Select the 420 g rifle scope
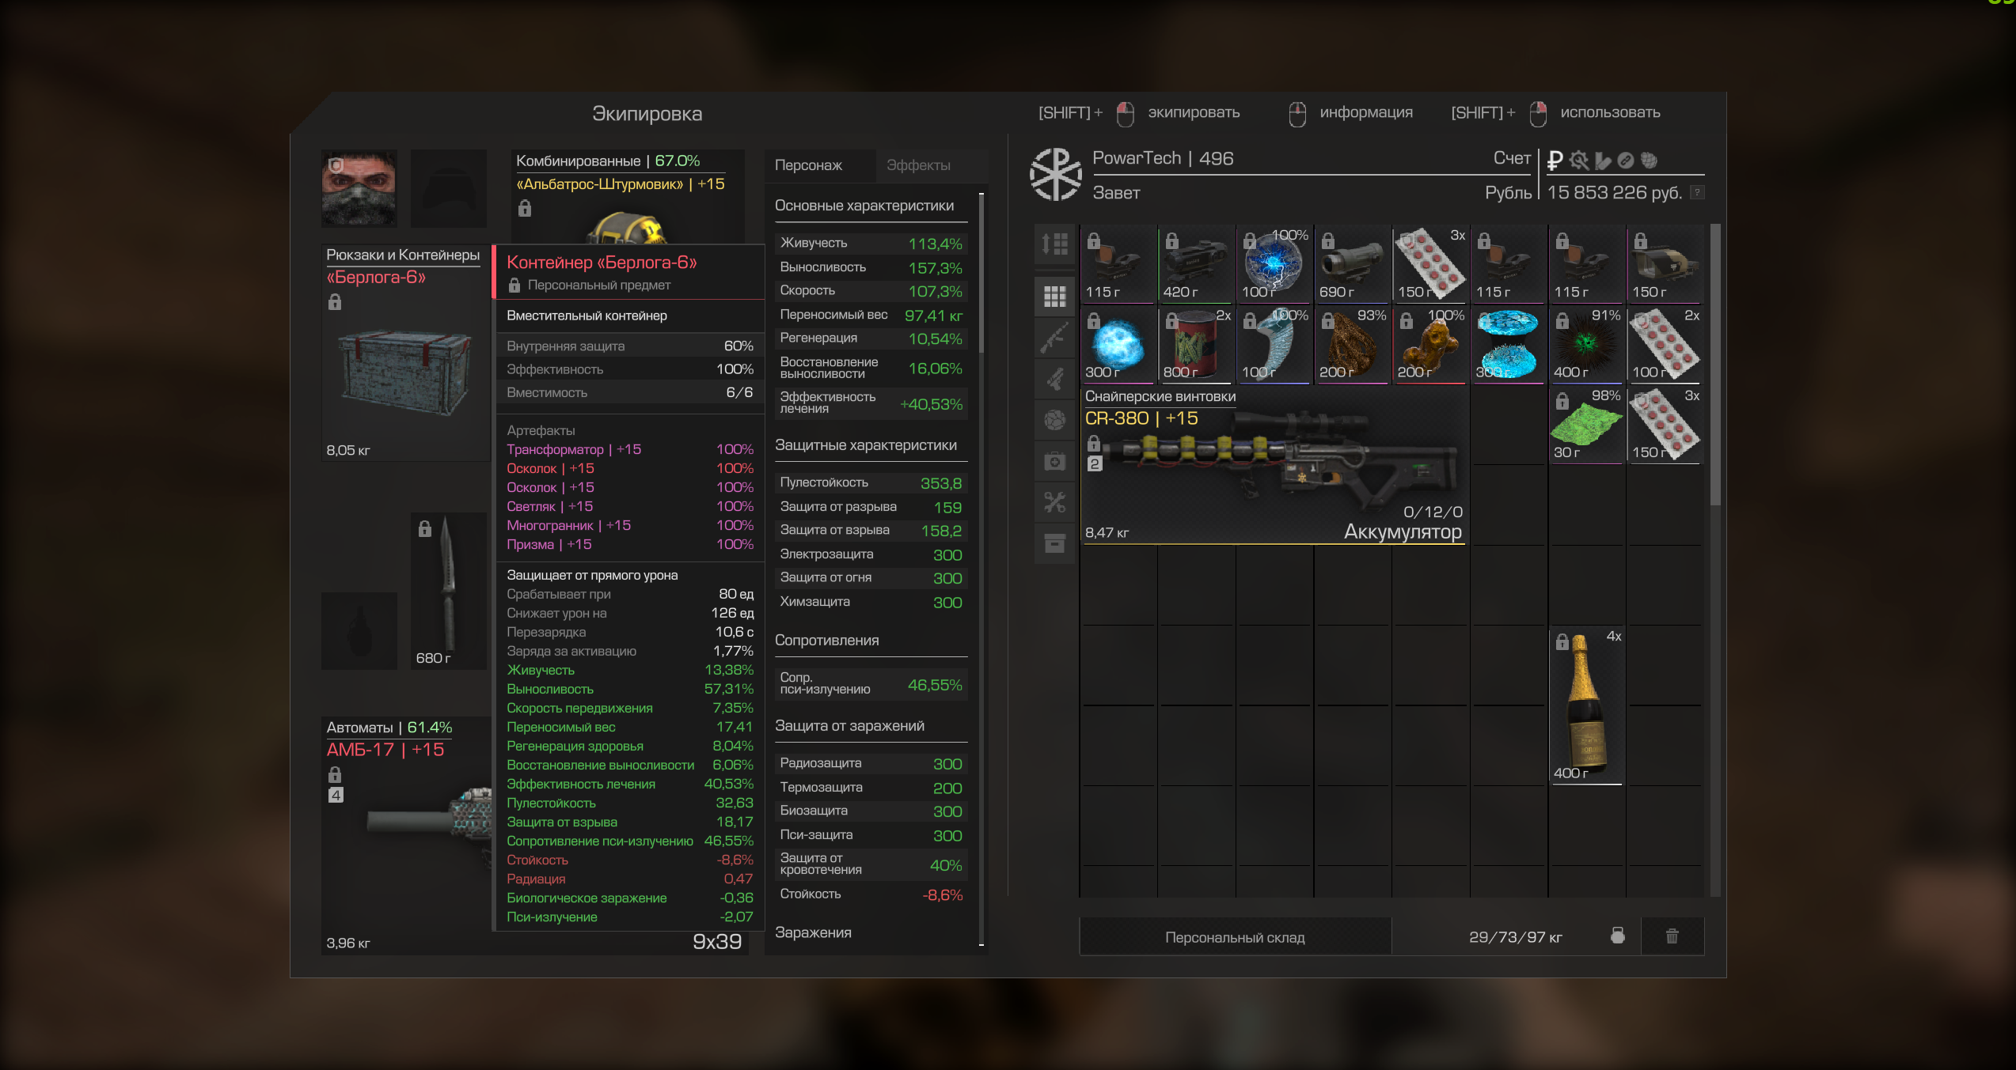This screenshot has width=2016, height=1070. pyautogui.click(x=1195, y=263)
